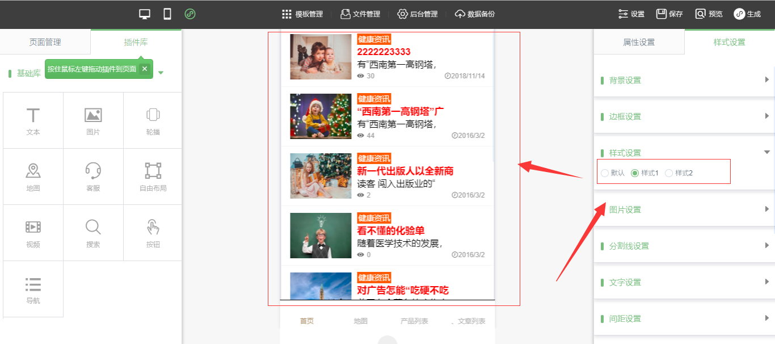Choose the 样式2 radio option
The height and width of the screenshot is (344, 775).
tap(669, 173)
